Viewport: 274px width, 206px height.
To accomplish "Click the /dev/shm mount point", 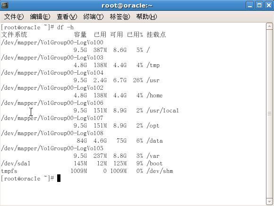I will tap(160, 171).
